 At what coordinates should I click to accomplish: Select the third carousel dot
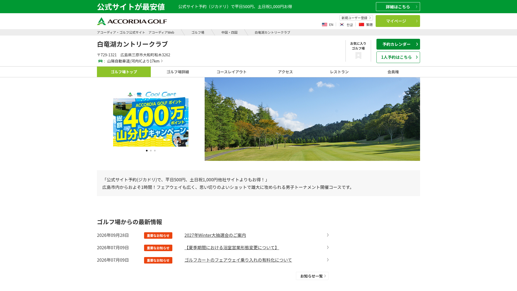click(x=155, y=151)
